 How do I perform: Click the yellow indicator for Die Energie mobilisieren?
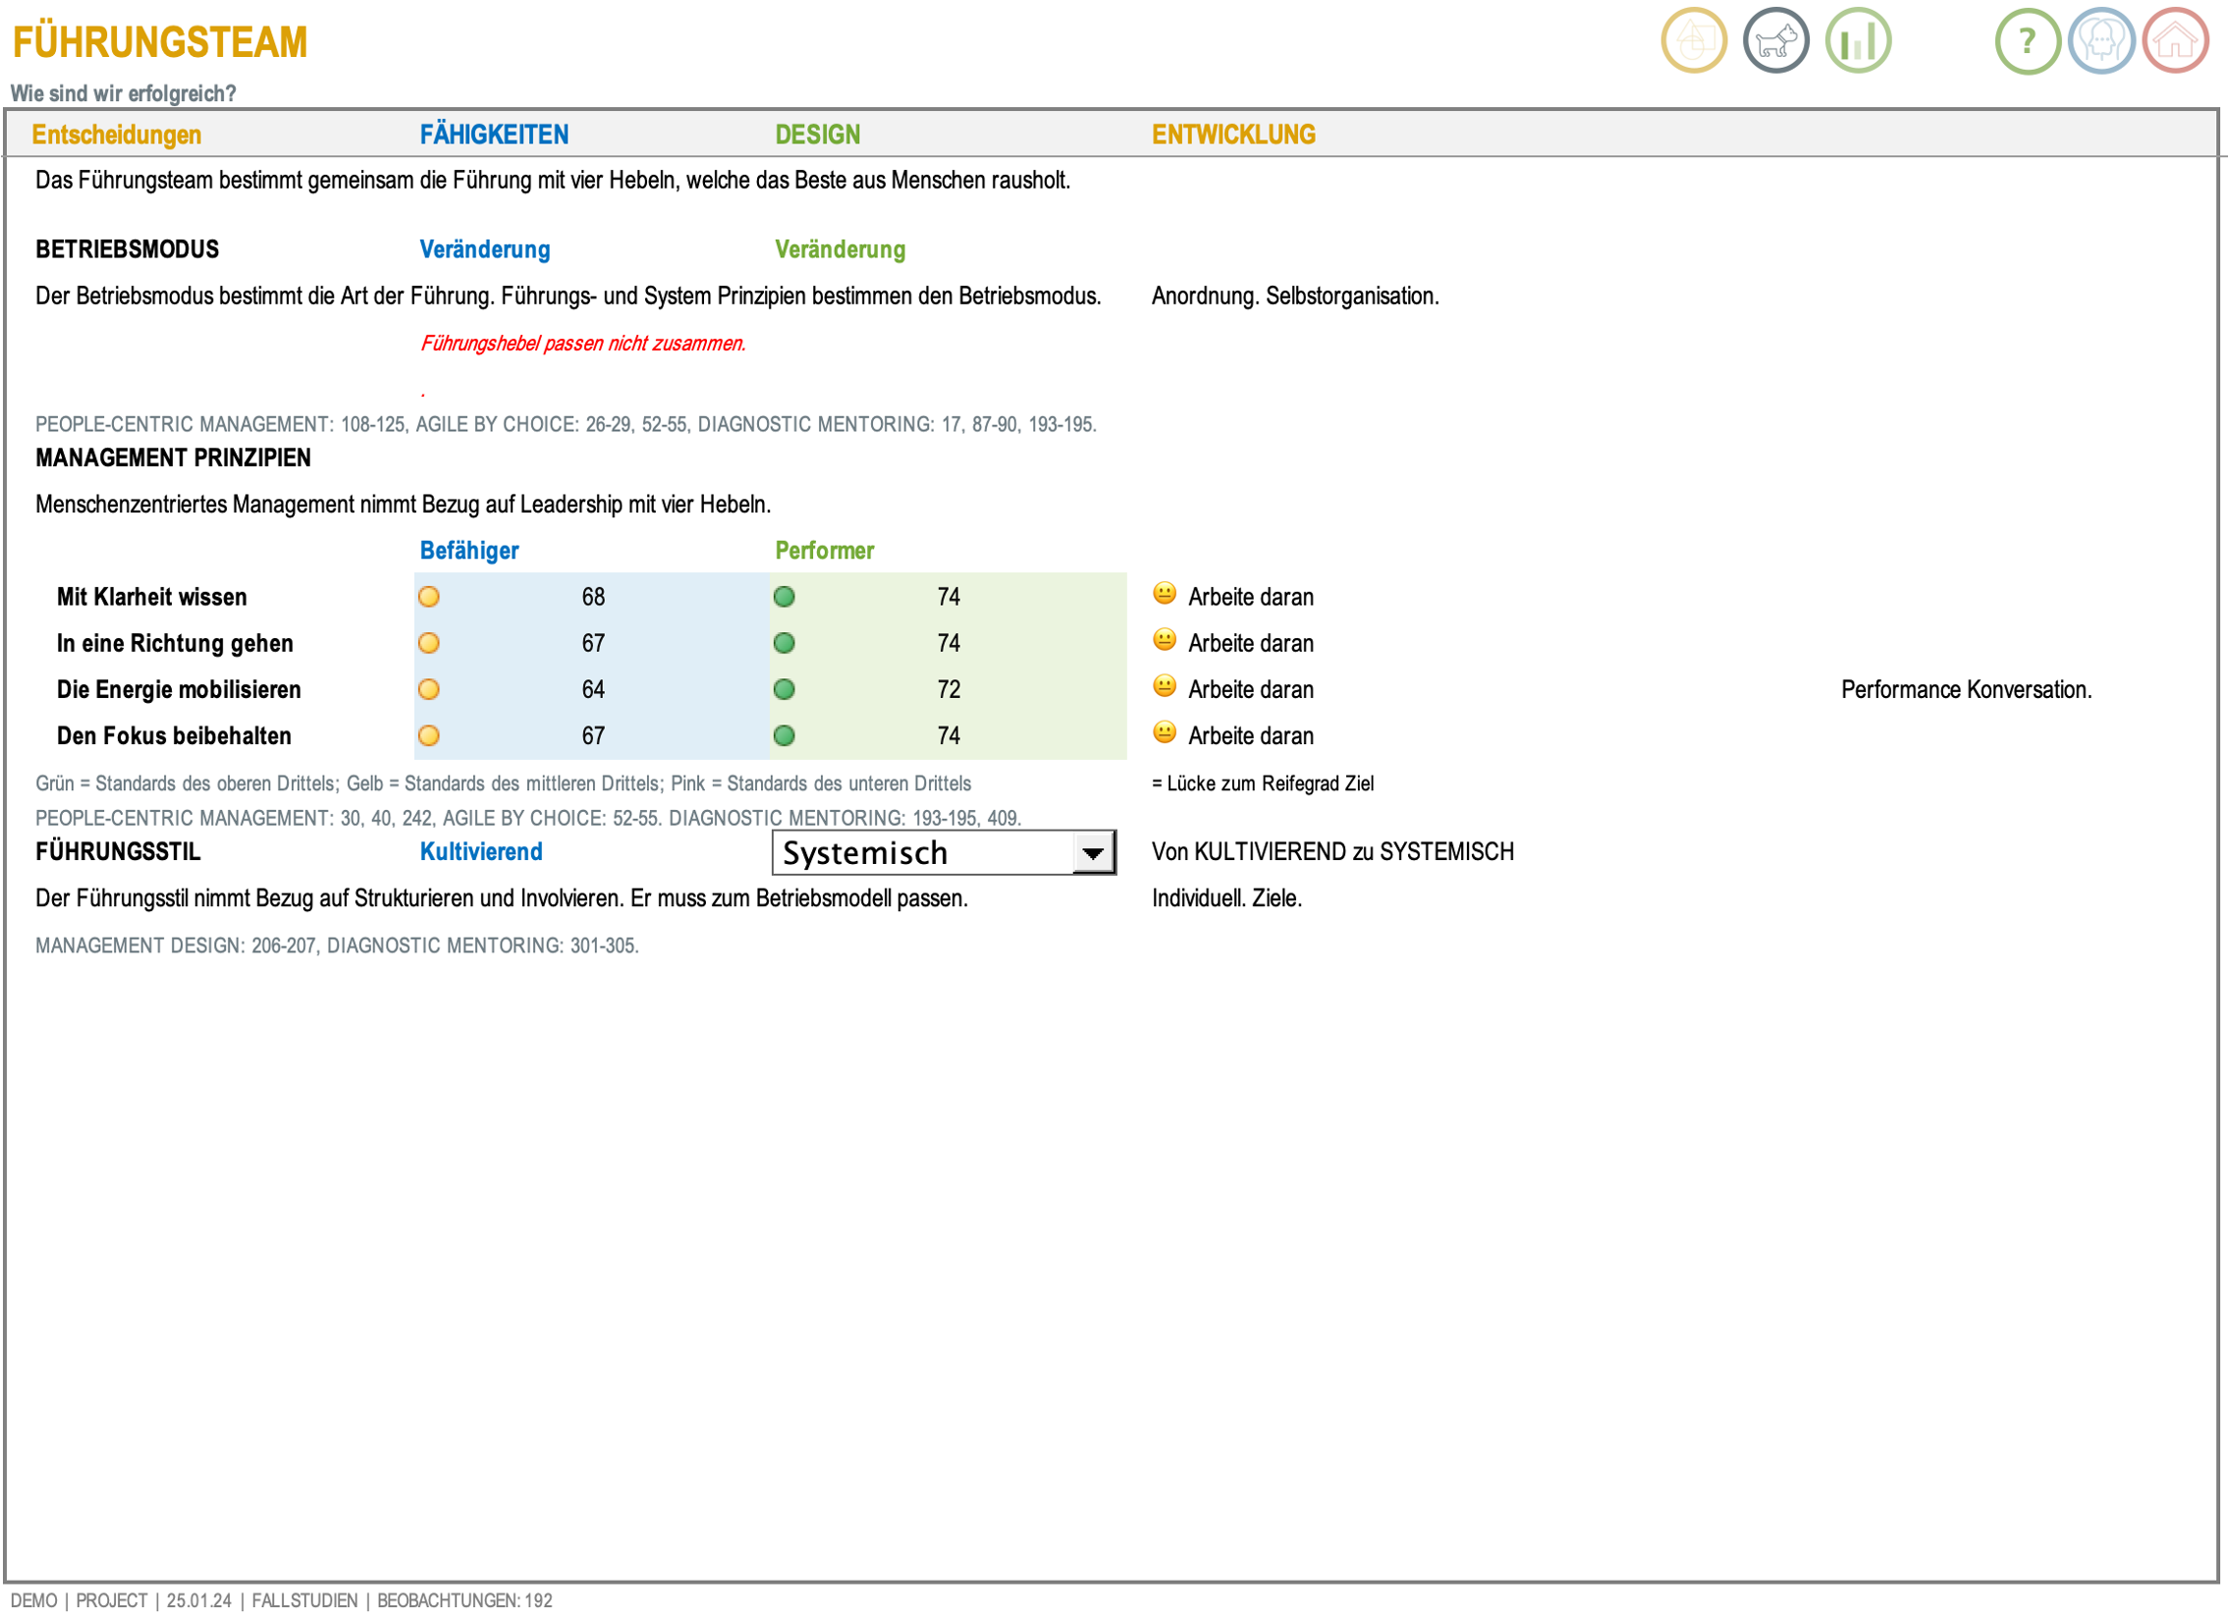pos(428,689)
